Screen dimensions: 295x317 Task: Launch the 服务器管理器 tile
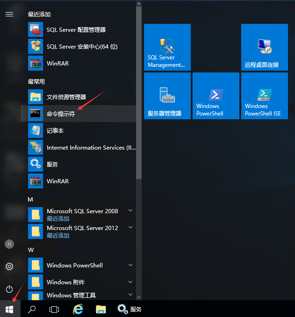pos(167,96)
